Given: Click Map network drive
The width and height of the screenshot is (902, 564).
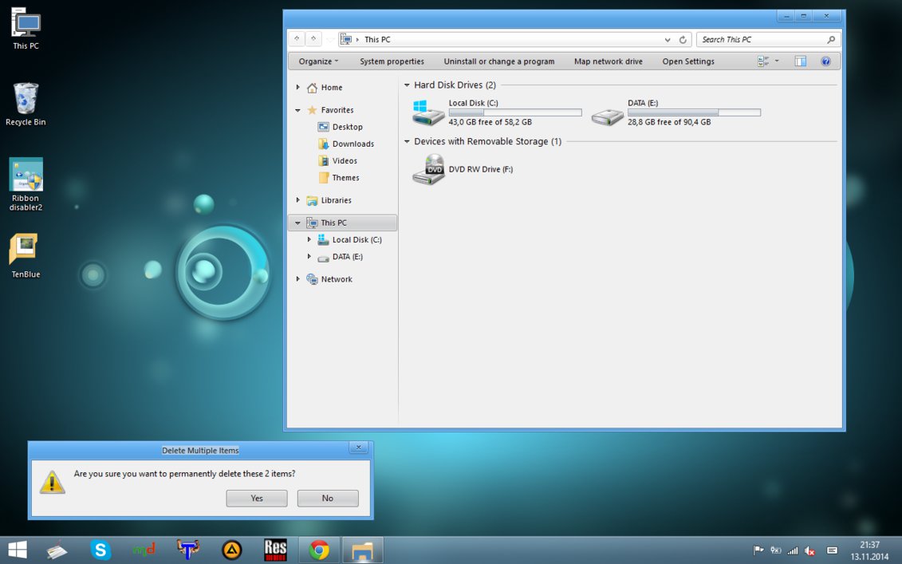Looking at the screenshot, I should click(608, 61).
